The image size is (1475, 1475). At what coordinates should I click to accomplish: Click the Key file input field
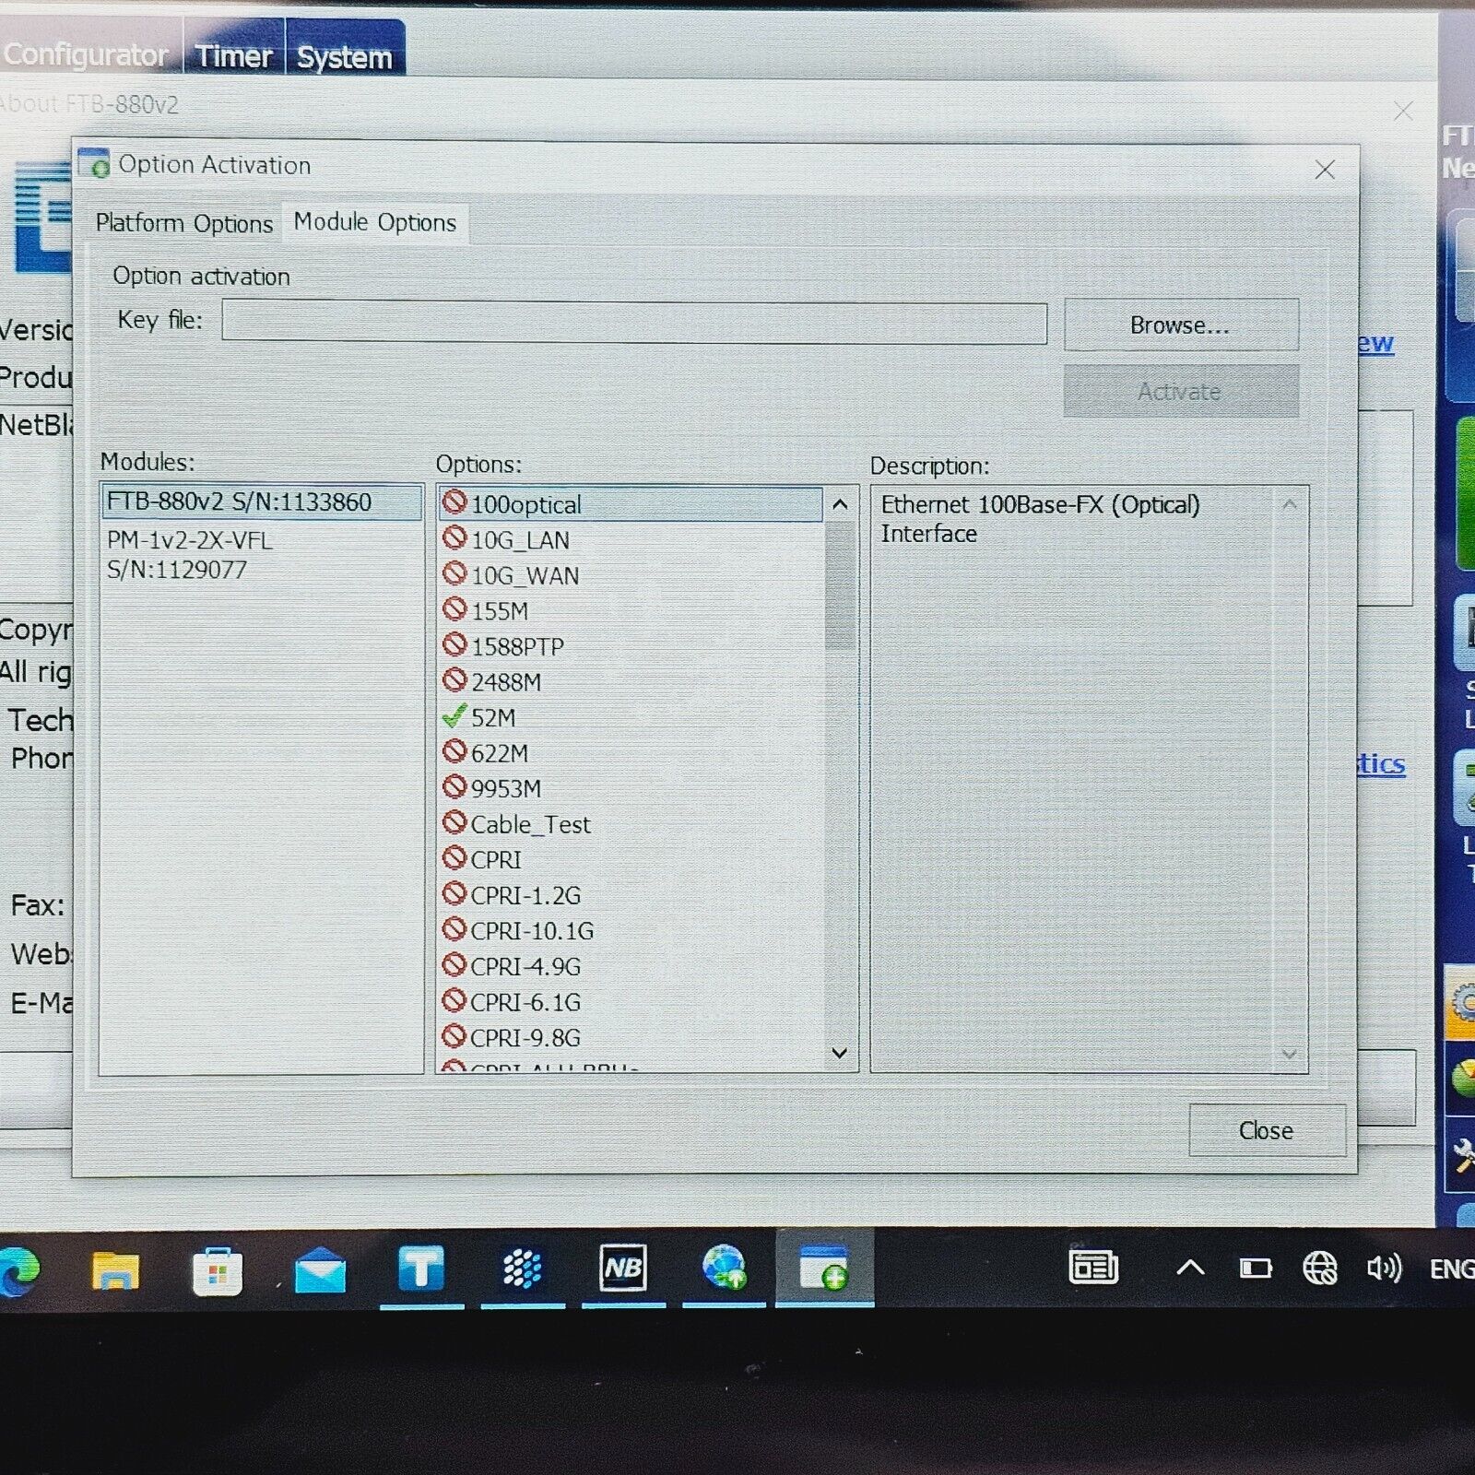[x=634, y=323]
